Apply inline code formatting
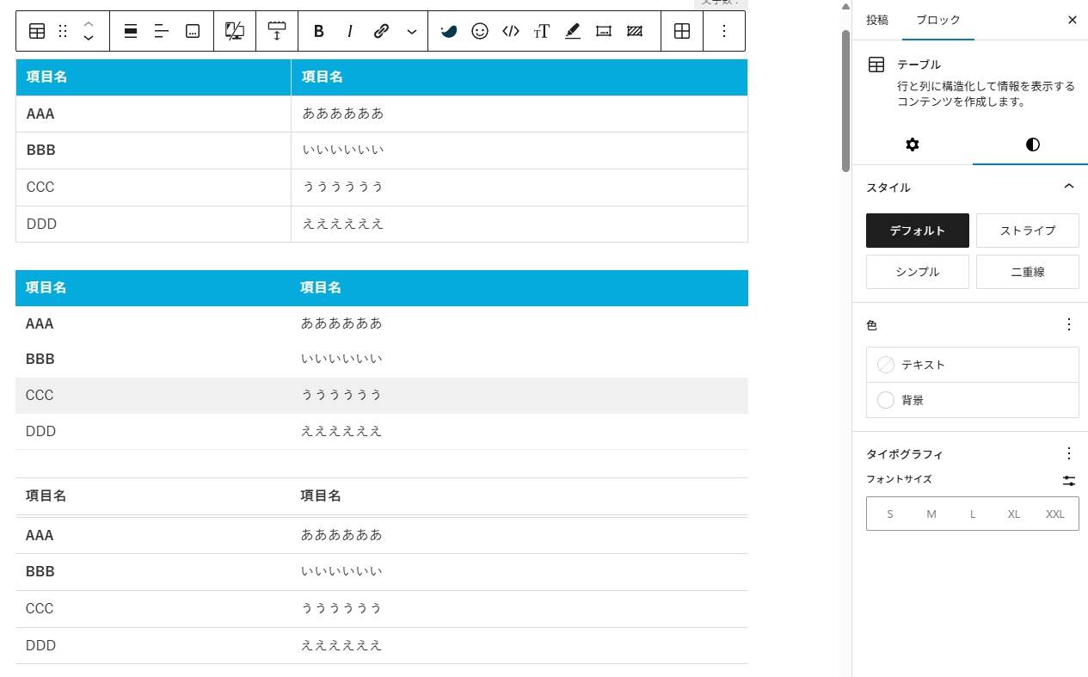 tap(511, 31)
